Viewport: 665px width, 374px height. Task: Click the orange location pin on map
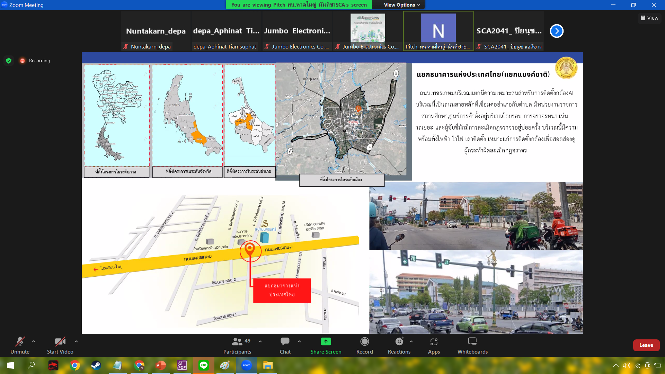(250, 249)
